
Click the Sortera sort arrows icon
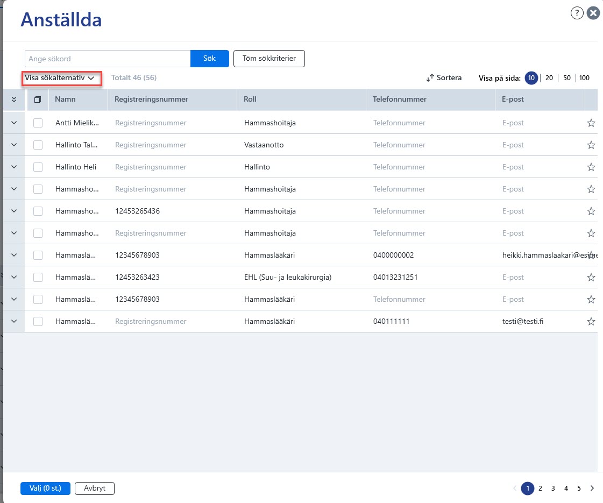point(430,77)
